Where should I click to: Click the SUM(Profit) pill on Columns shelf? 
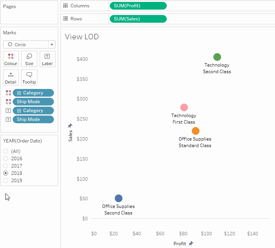pyautogui.click(x=138, y=6)
